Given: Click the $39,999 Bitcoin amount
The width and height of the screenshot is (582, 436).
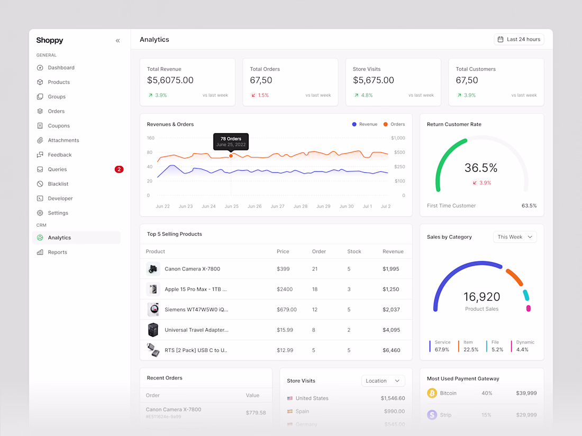Looking at the screenshot, I should coord(526,393).
